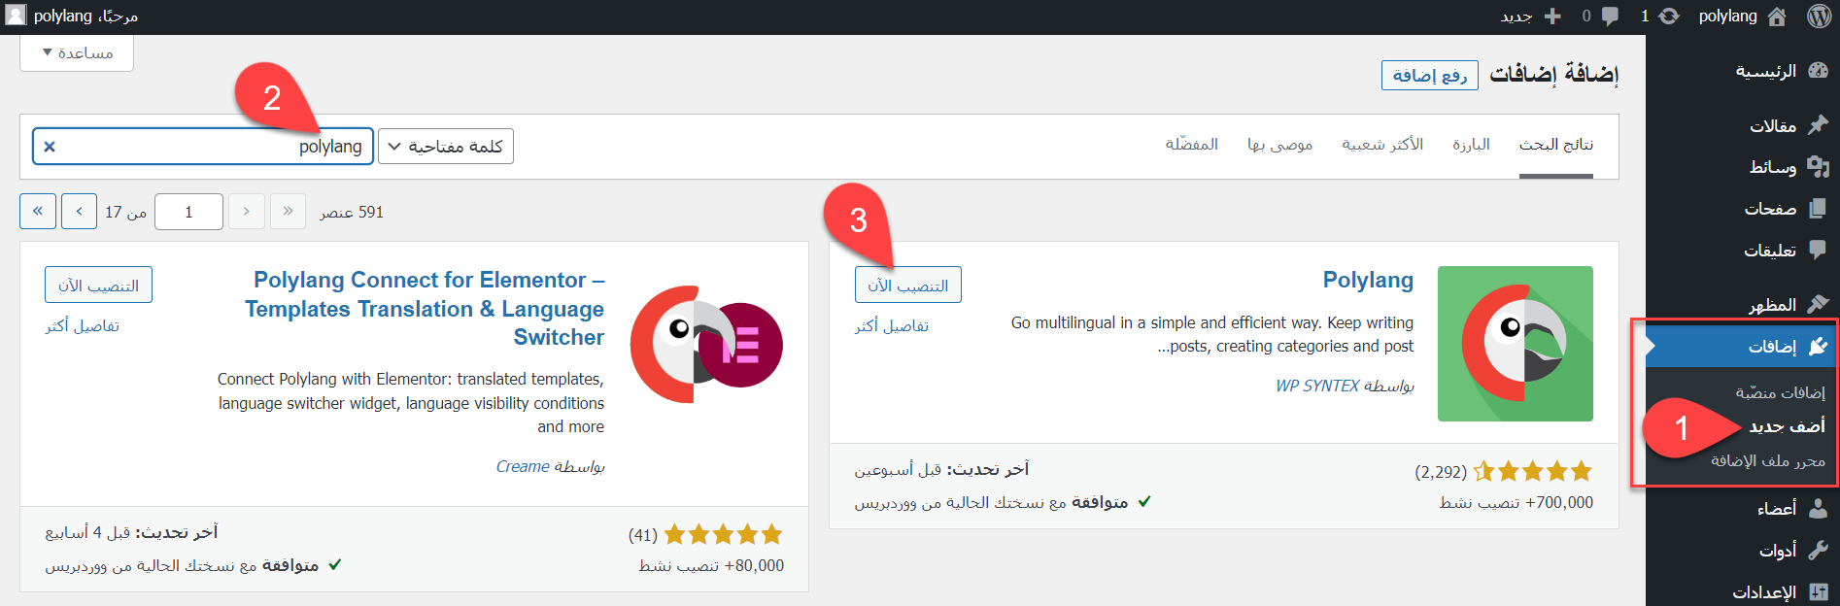Switch to البارزة tab
Viewport: 1840px width, 606px height.
pos(1471,145)
